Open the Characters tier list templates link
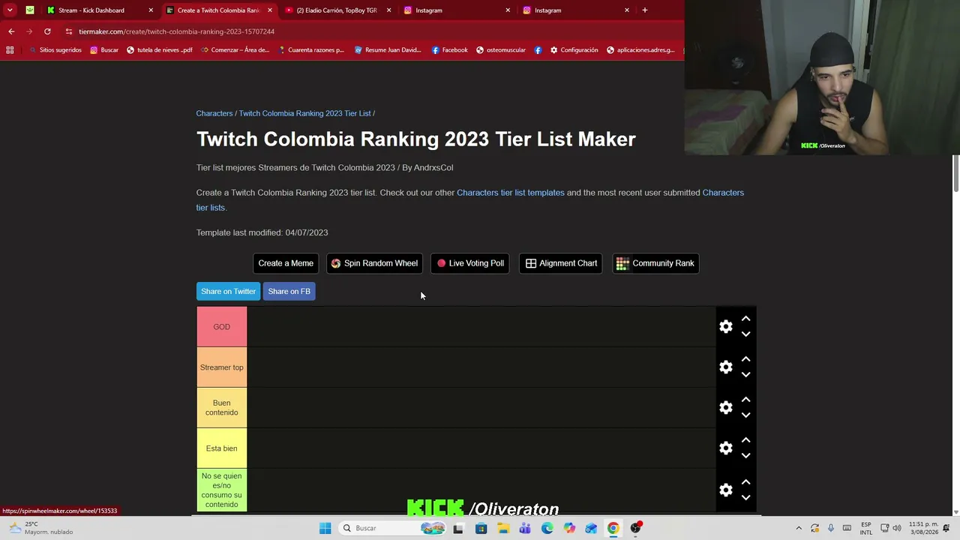The width and height of the screenshot is (960, 540). tap(511, 193)
